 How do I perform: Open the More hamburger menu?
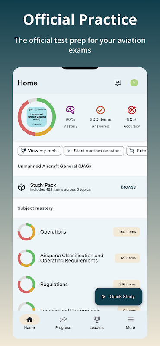(131, 323)
